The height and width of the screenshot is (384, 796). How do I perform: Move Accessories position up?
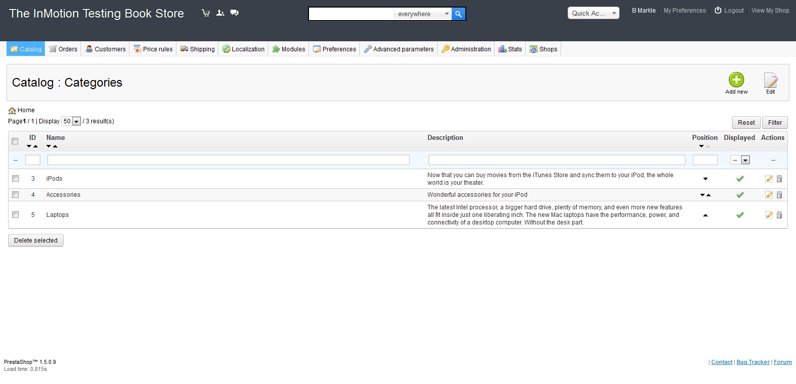[708, 195]
